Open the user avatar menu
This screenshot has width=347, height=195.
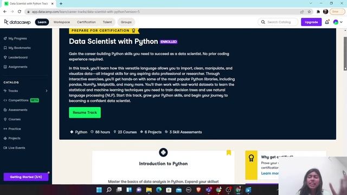pyautogui.click(x=338, y=22)
